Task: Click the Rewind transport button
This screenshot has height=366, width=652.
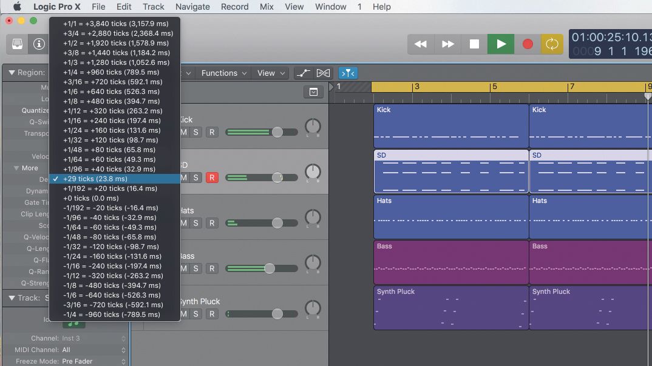Action: pos(420,44)
